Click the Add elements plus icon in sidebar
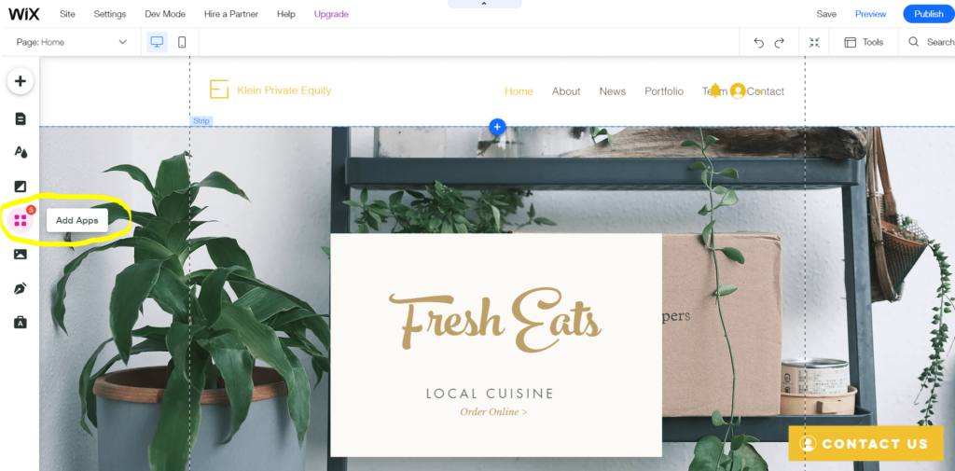The height and width of the screenshot is (471, 955). [21, 81]
